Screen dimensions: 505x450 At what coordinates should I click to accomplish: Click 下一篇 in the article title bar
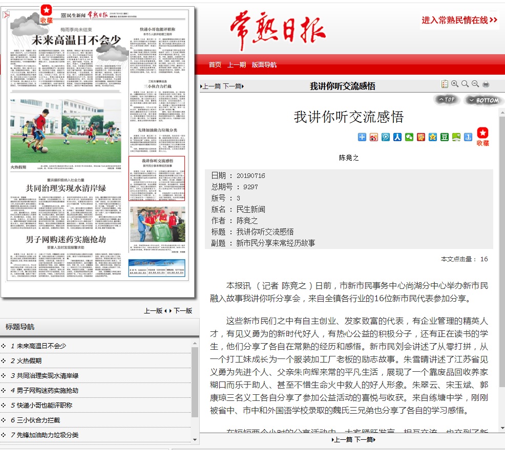click(233, 86)
